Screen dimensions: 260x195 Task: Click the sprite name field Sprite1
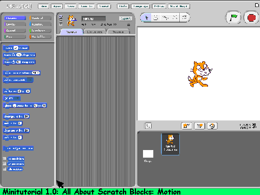pyautogui.click(x=93, y=18)
